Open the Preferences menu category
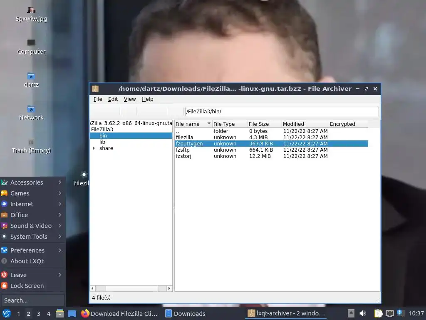426x320 pixels. click(32, 250)
